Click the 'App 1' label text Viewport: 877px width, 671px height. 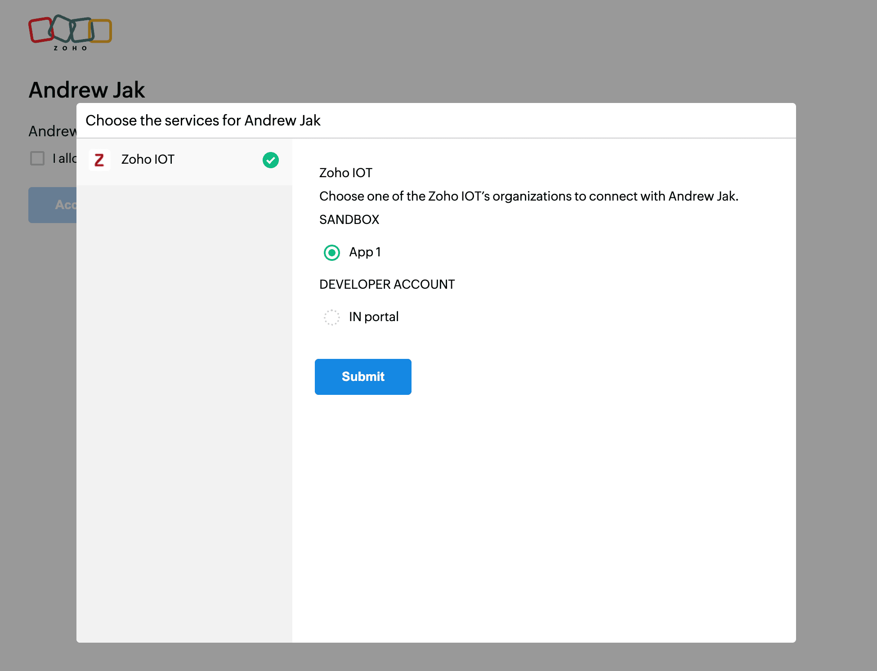pyautogui.click(x=365, y=252)
